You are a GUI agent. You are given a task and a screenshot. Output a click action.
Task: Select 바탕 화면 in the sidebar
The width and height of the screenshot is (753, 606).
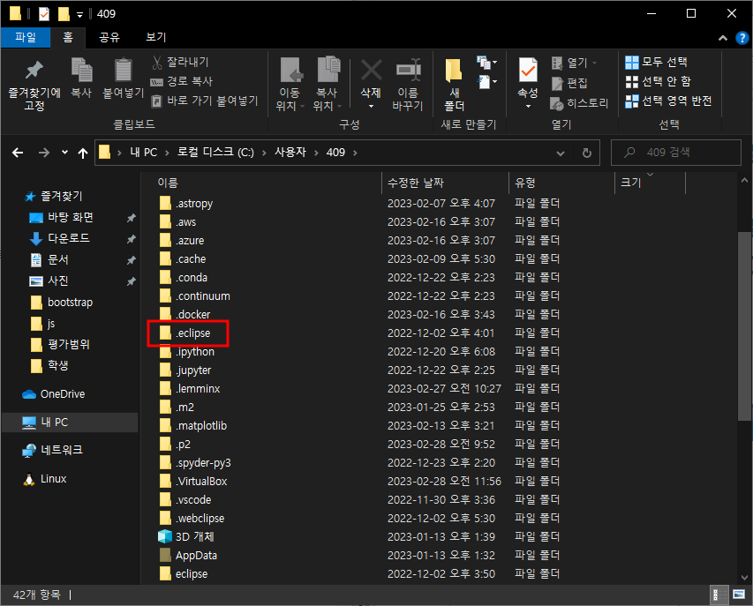70,217
